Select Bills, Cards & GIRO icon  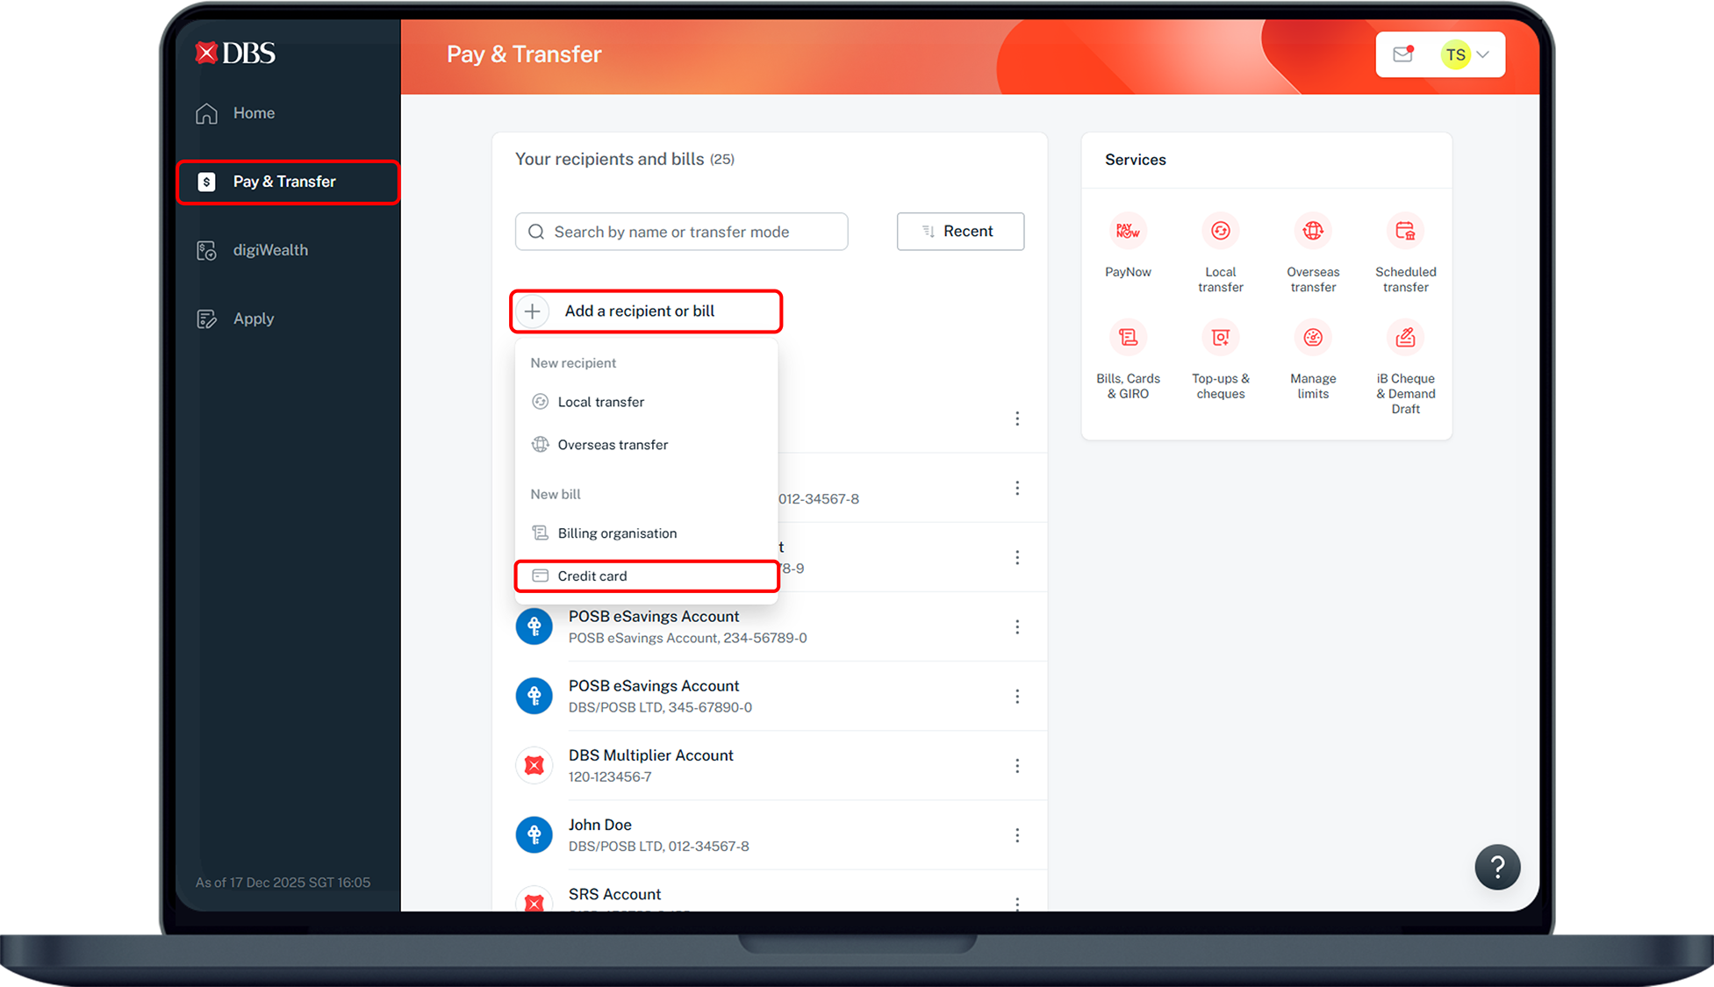[1128, 338]
